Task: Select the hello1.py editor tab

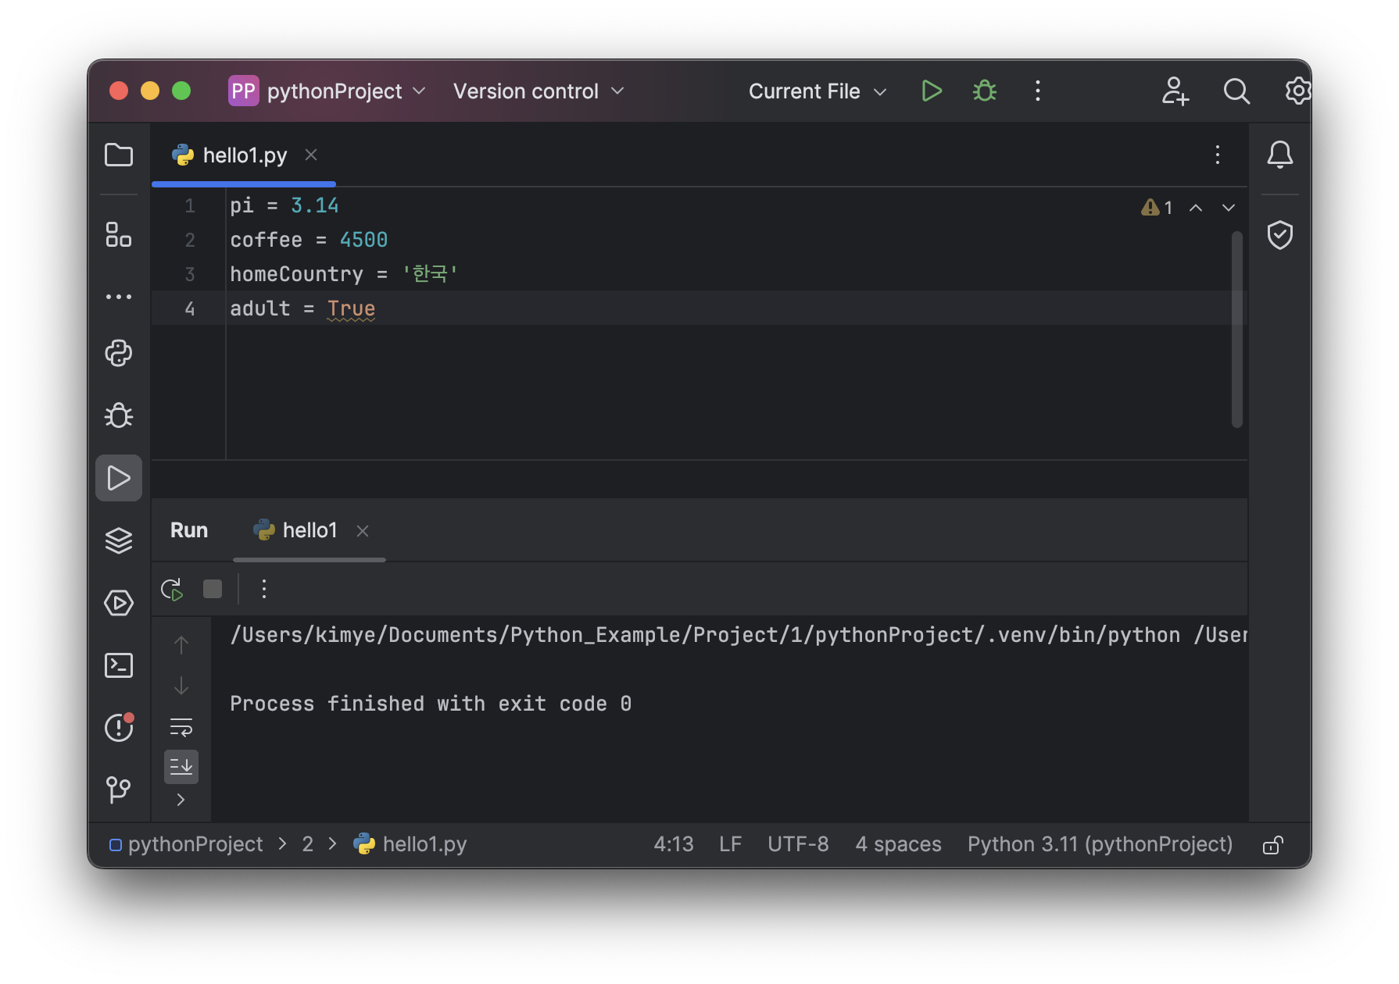Action: click(244, 155)
